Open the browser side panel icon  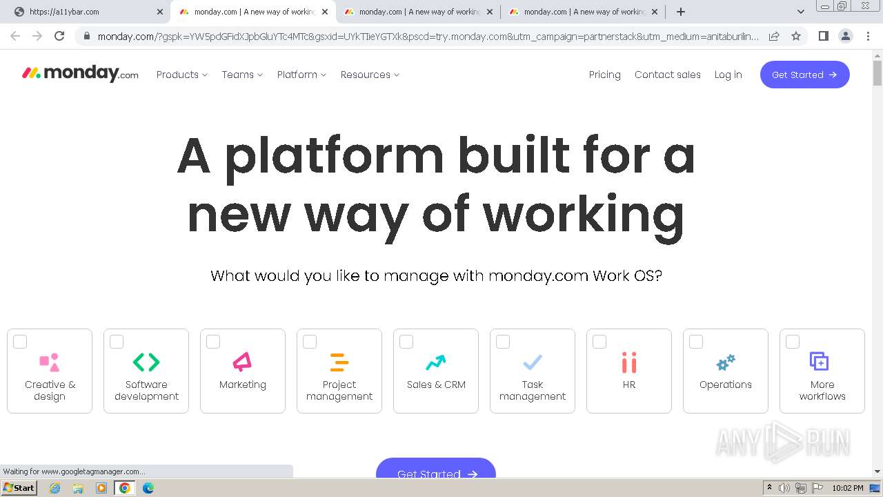pos(823,36)
